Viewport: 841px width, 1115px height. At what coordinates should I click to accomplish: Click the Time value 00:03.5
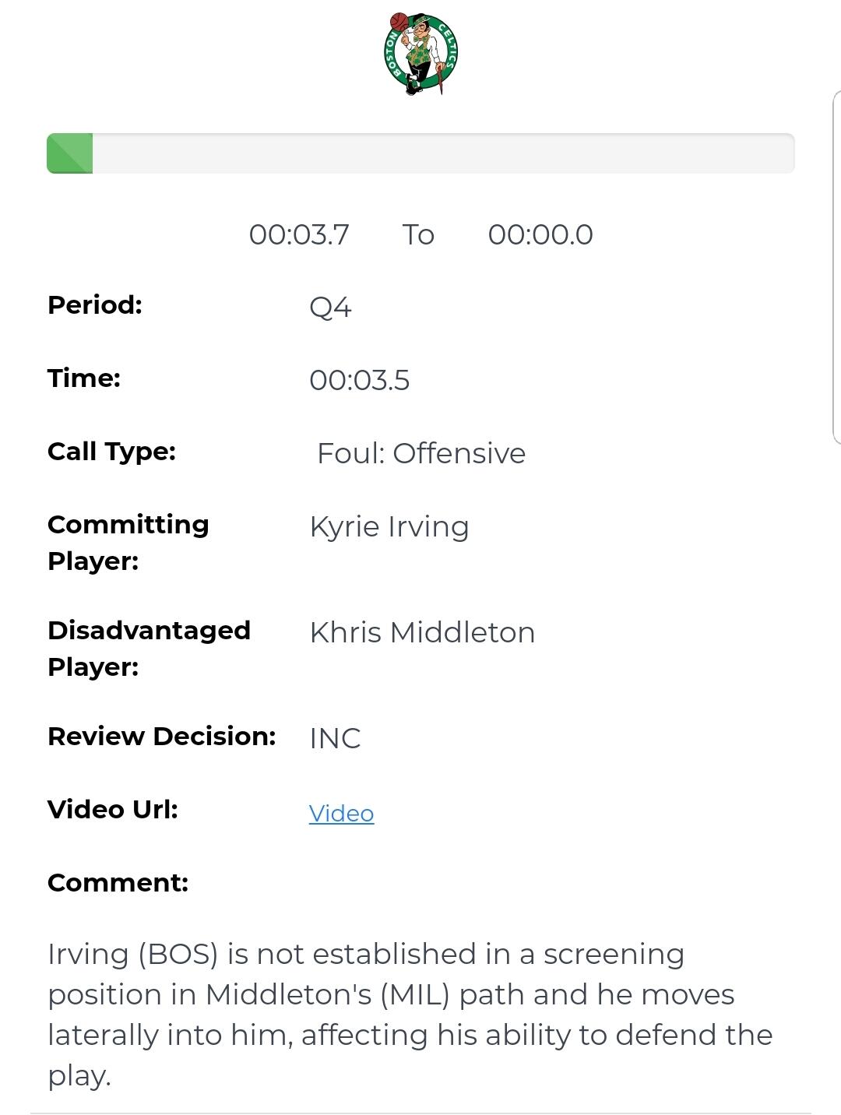click(359, 381)
